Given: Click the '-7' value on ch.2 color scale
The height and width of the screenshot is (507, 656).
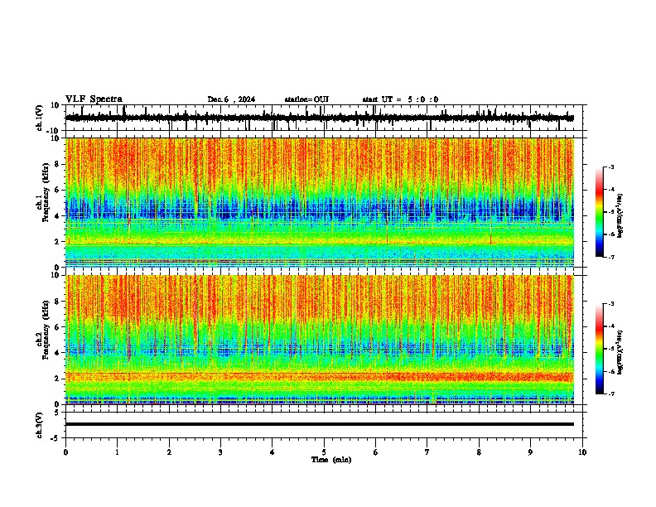Looking at the screenshot, I should (x=610, y=394).
